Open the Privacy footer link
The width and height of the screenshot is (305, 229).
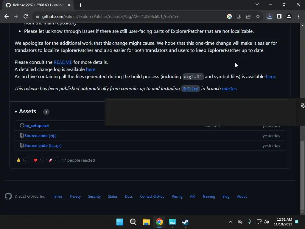[75, 196]
